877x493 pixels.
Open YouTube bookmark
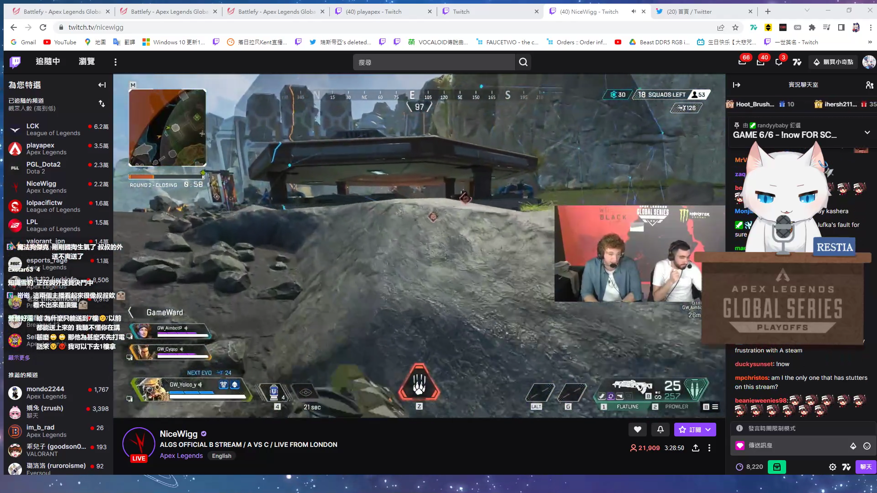point(60,42)
